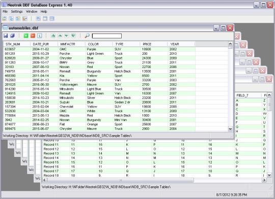
Task: Select the Kia manufacturer cell
Action: [x=72, y=76]
